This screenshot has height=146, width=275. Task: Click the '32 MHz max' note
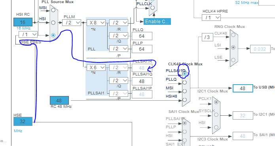point(247,3)
